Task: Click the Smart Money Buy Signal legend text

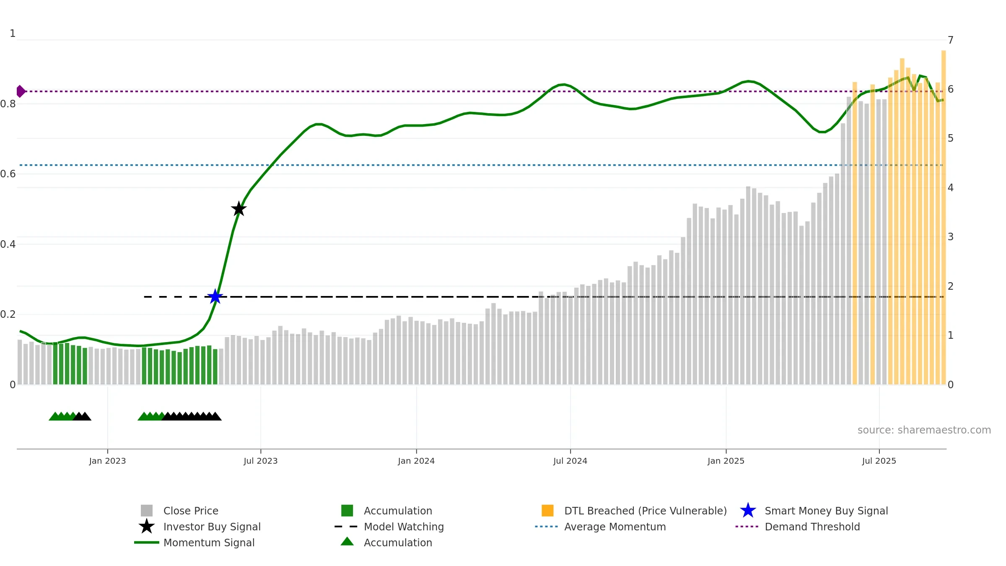Action: [826, 511]
